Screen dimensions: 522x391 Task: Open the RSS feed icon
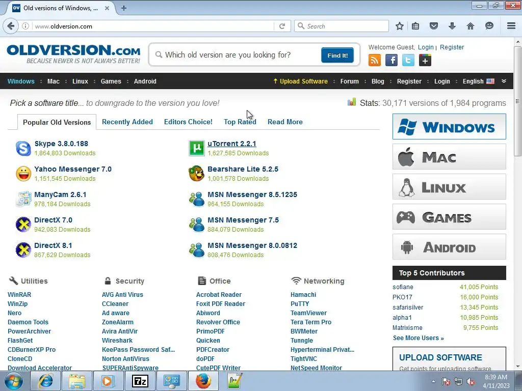[x=375, y=60]
